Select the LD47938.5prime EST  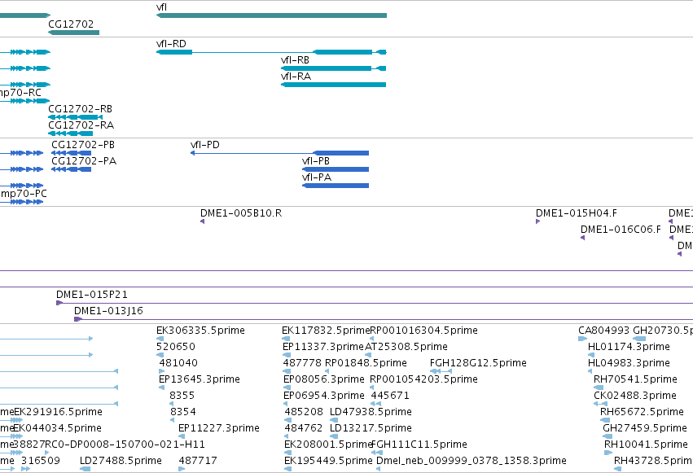(334, 420)
